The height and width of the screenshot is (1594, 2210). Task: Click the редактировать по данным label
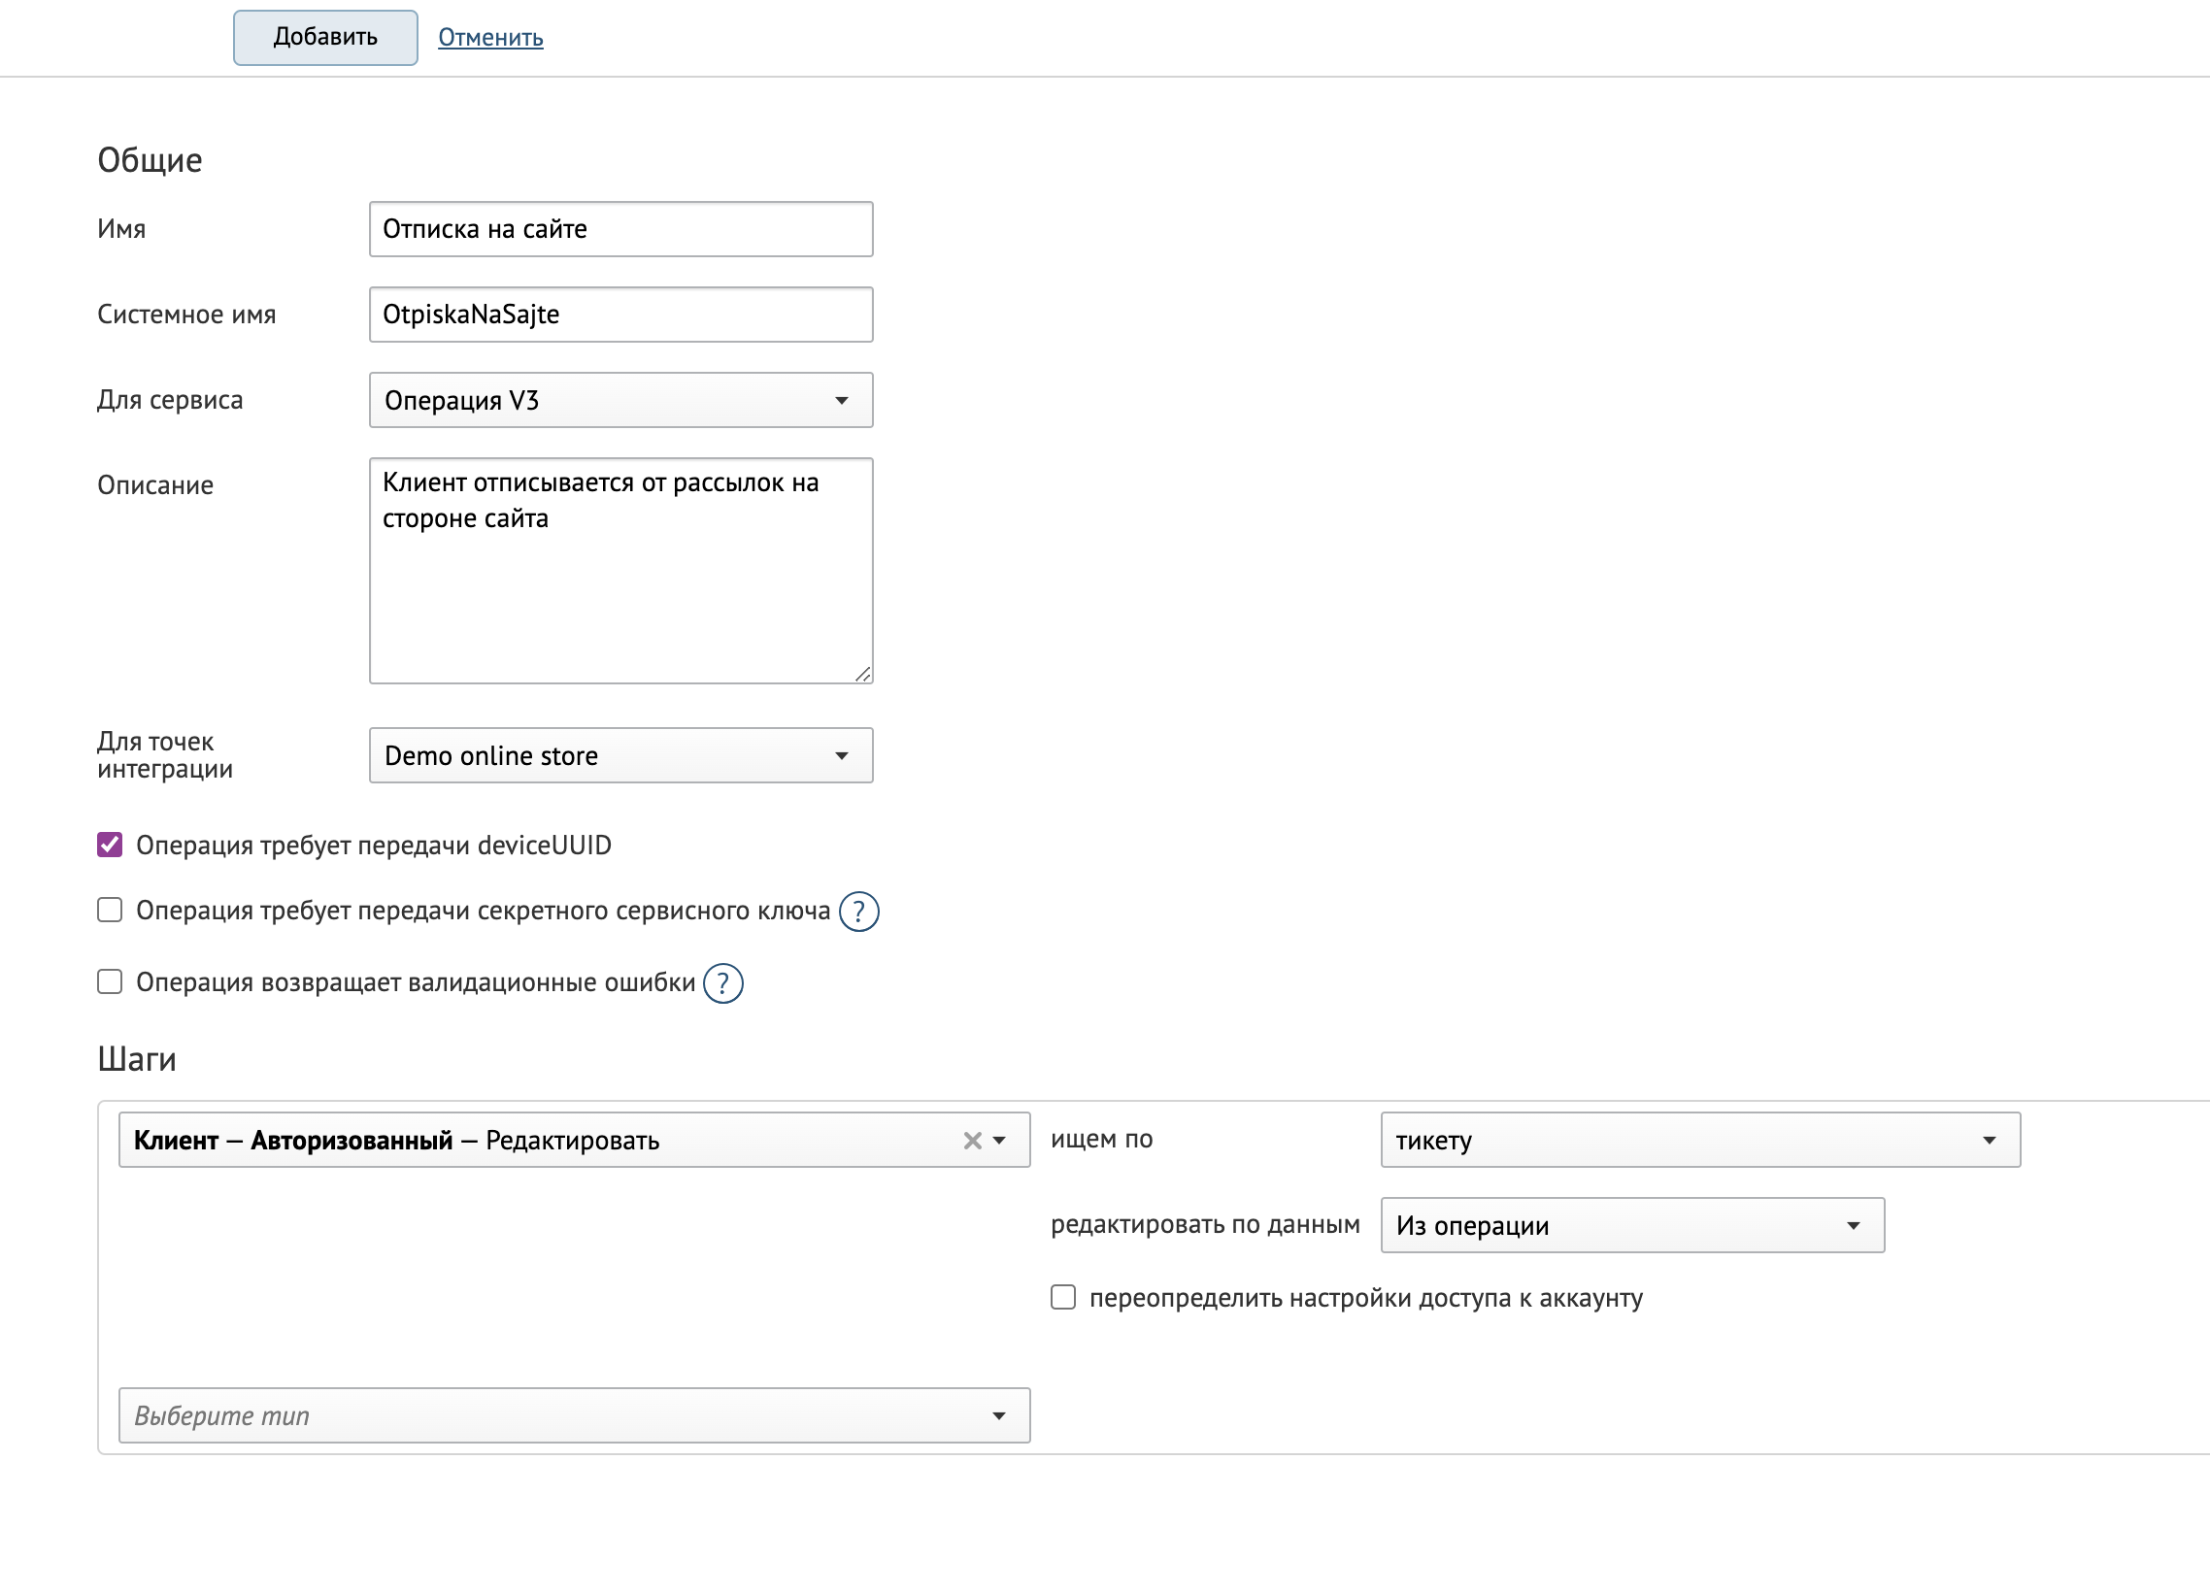click(x=1205, y=1225)
